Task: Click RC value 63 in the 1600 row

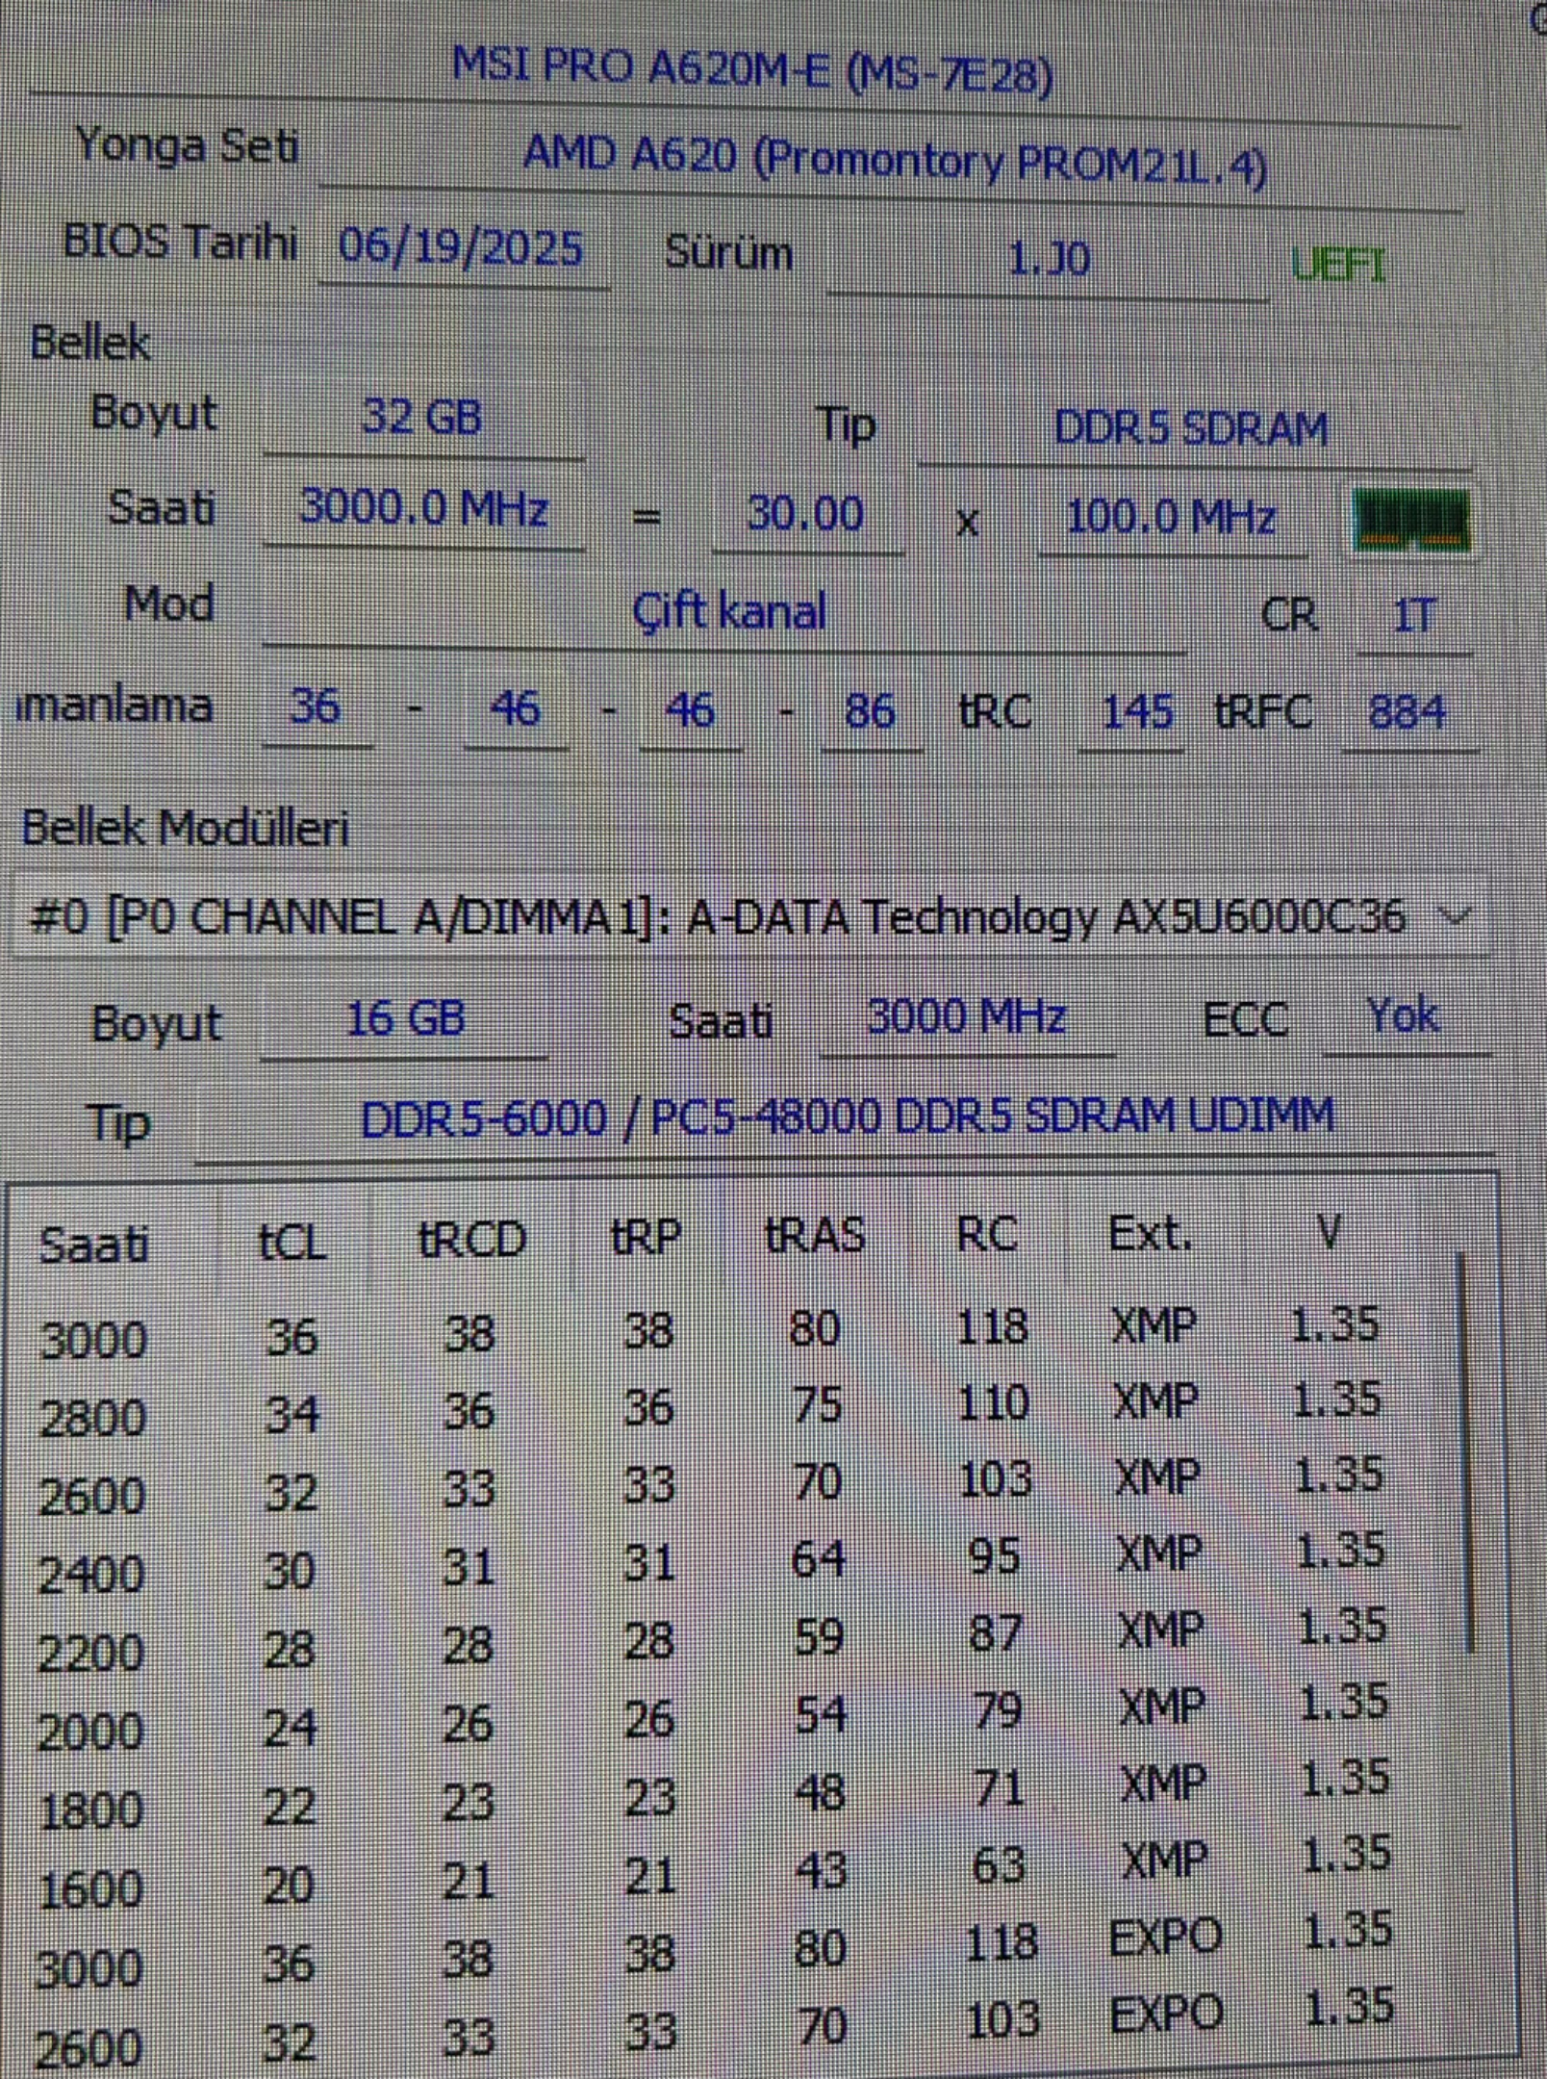Action: [x=999, y=1864]
